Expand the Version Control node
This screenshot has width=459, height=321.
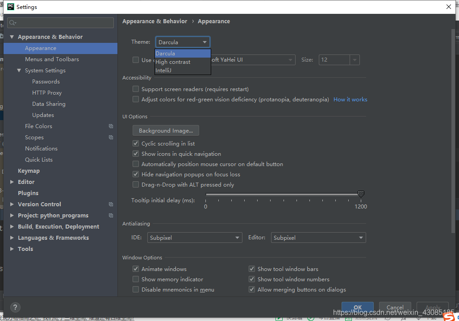(12, 204)
